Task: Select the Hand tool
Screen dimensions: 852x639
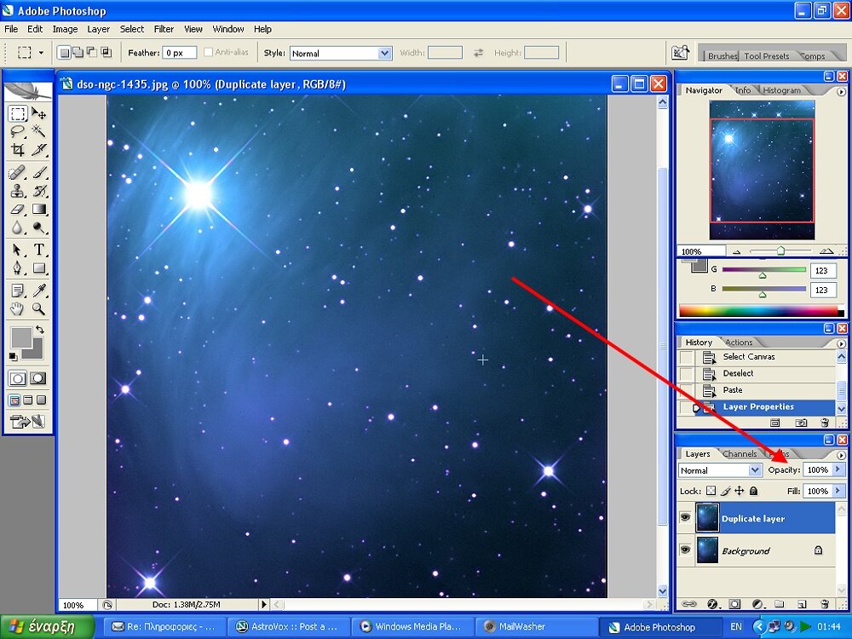Action: click(x=17, y=308)
